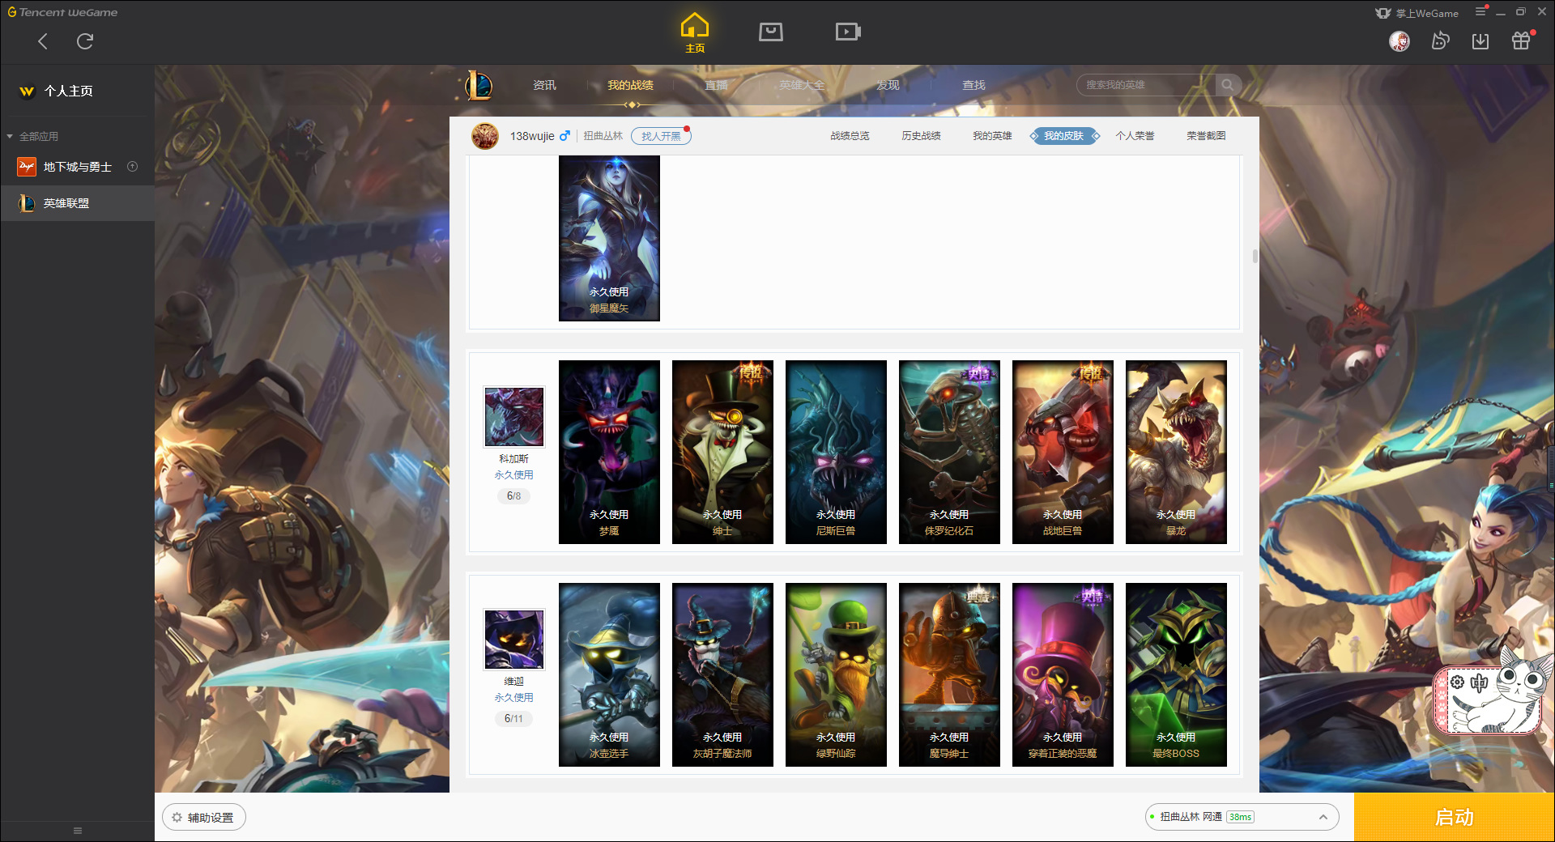Image resolution: width=1555 pixels, height=842 pixels.
Task: Click the 6/11 skin count badge
Action: click(513, 718)
